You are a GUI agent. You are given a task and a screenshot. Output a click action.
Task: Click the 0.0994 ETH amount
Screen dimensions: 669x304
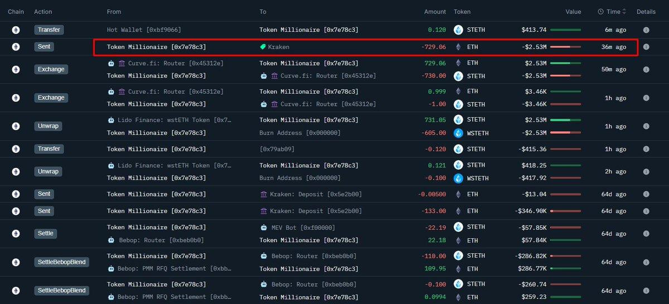tap(435, 297)
